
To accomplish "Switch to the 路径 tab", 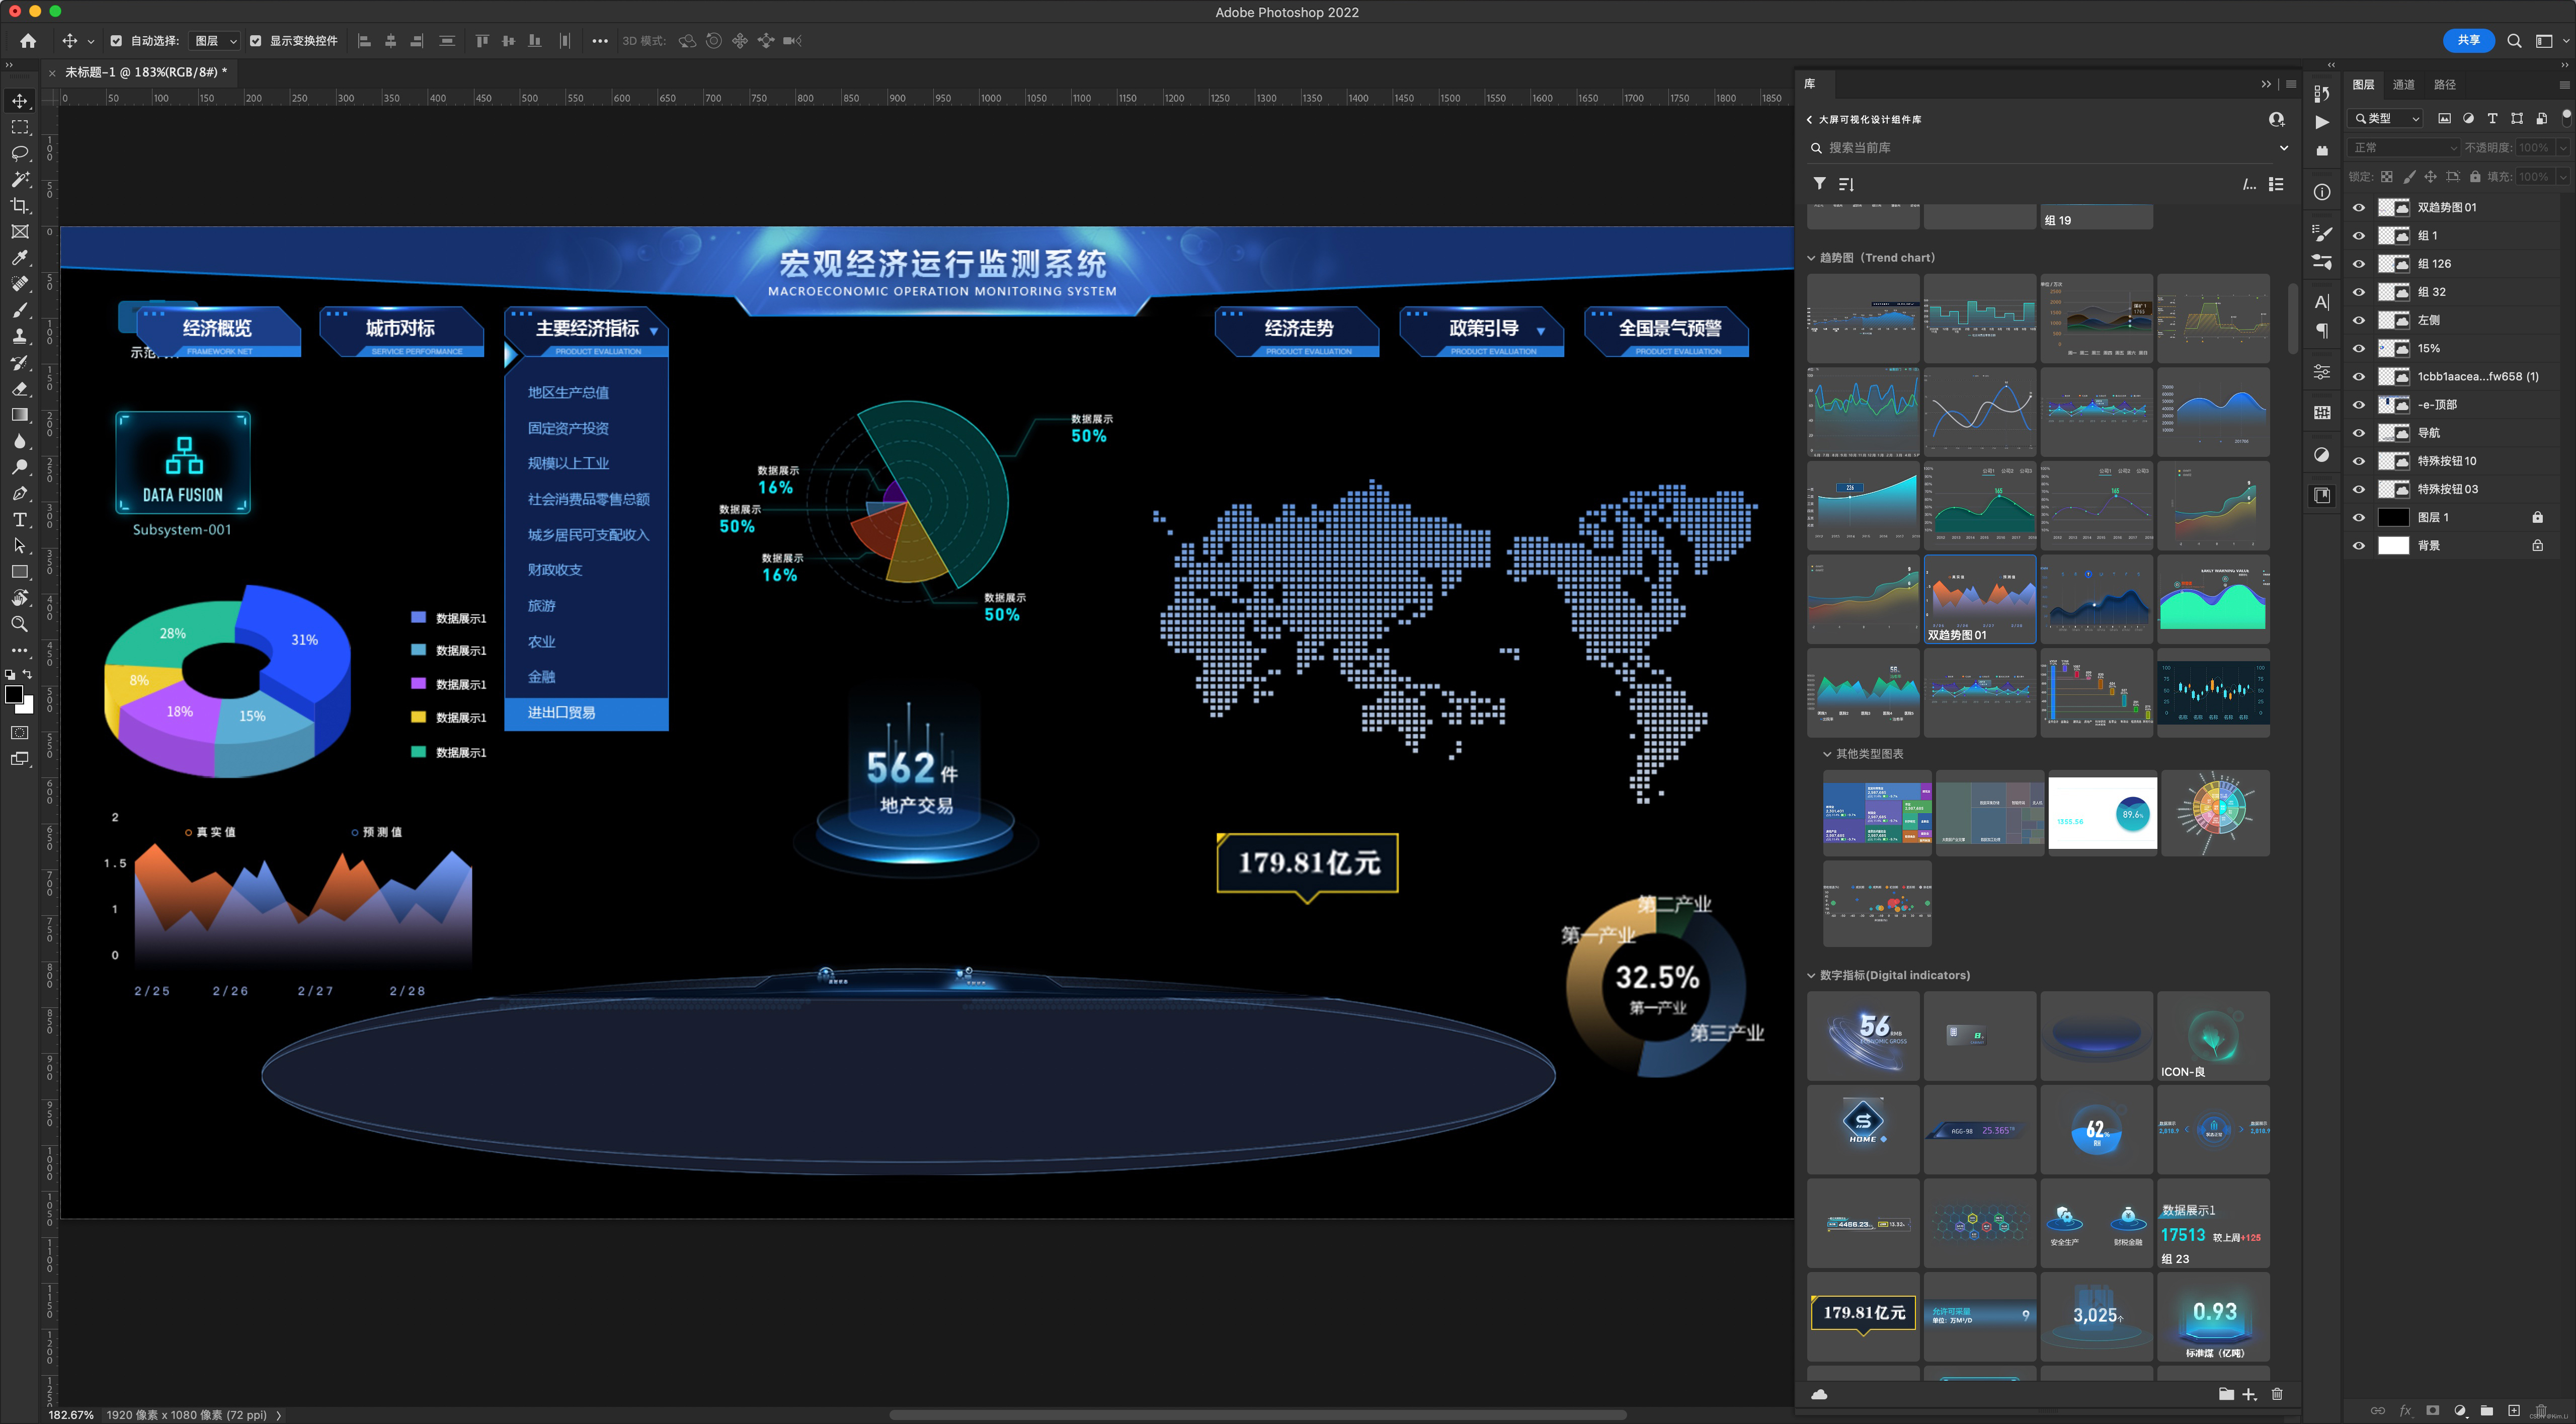I will point(2444,84).
